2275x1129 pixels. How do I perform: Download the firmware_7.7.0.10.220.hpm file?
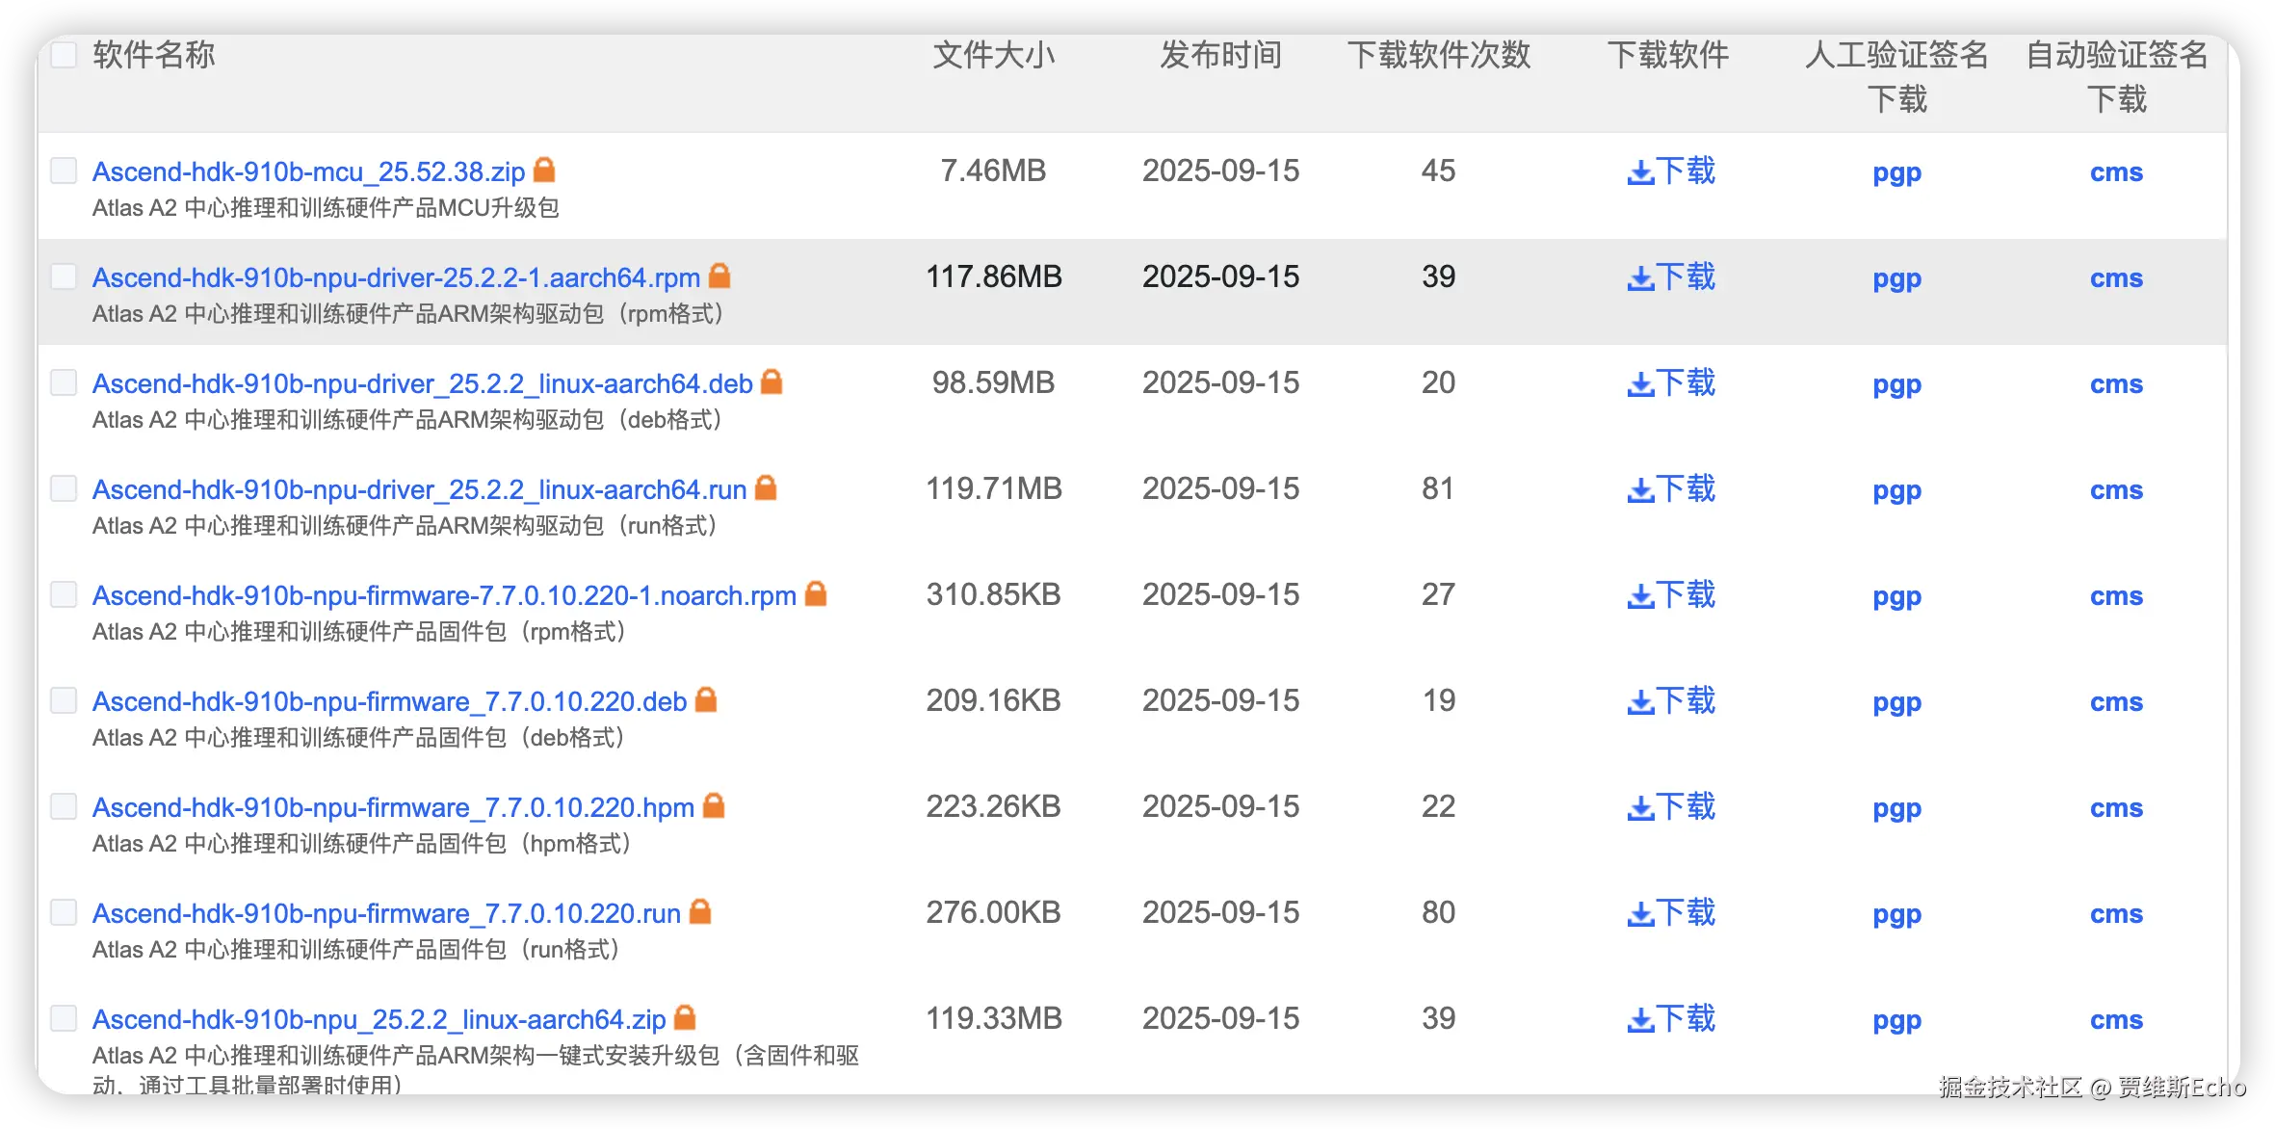tap(1670, 807)
